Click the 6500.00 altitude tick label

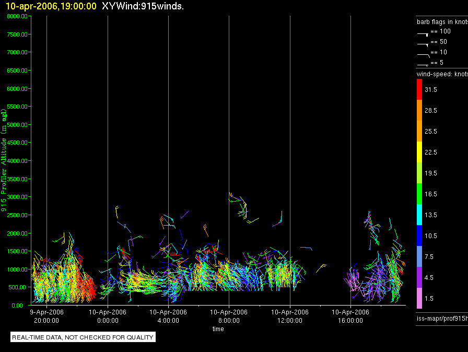(17, 71)
